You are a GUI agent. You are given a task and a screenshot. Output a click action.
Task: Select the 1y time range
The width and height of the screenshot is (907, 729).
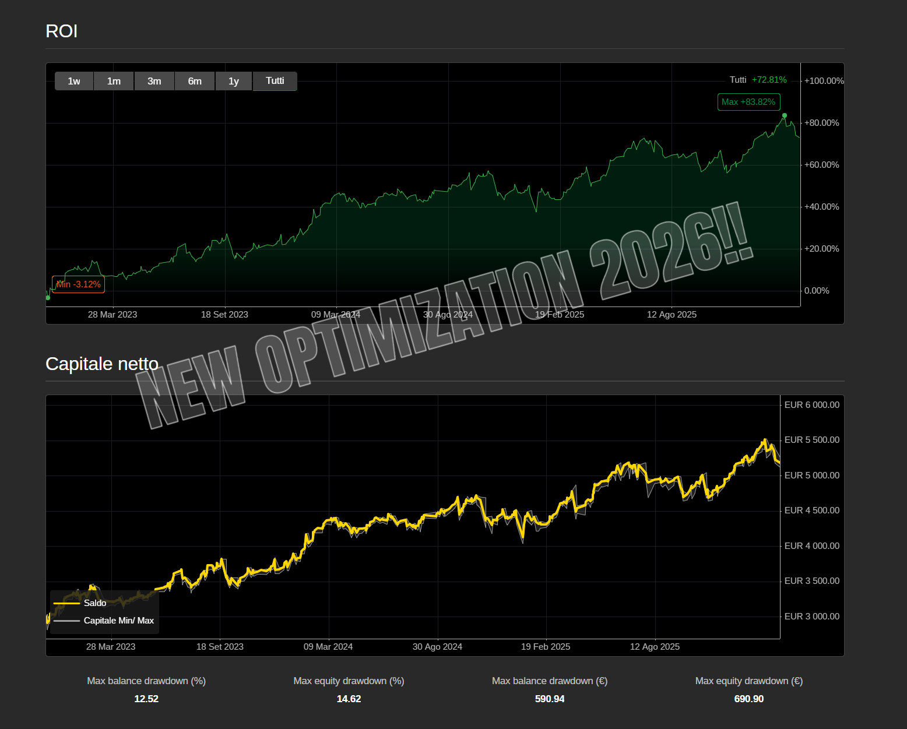pyautogui.click(x=234, y=81)
